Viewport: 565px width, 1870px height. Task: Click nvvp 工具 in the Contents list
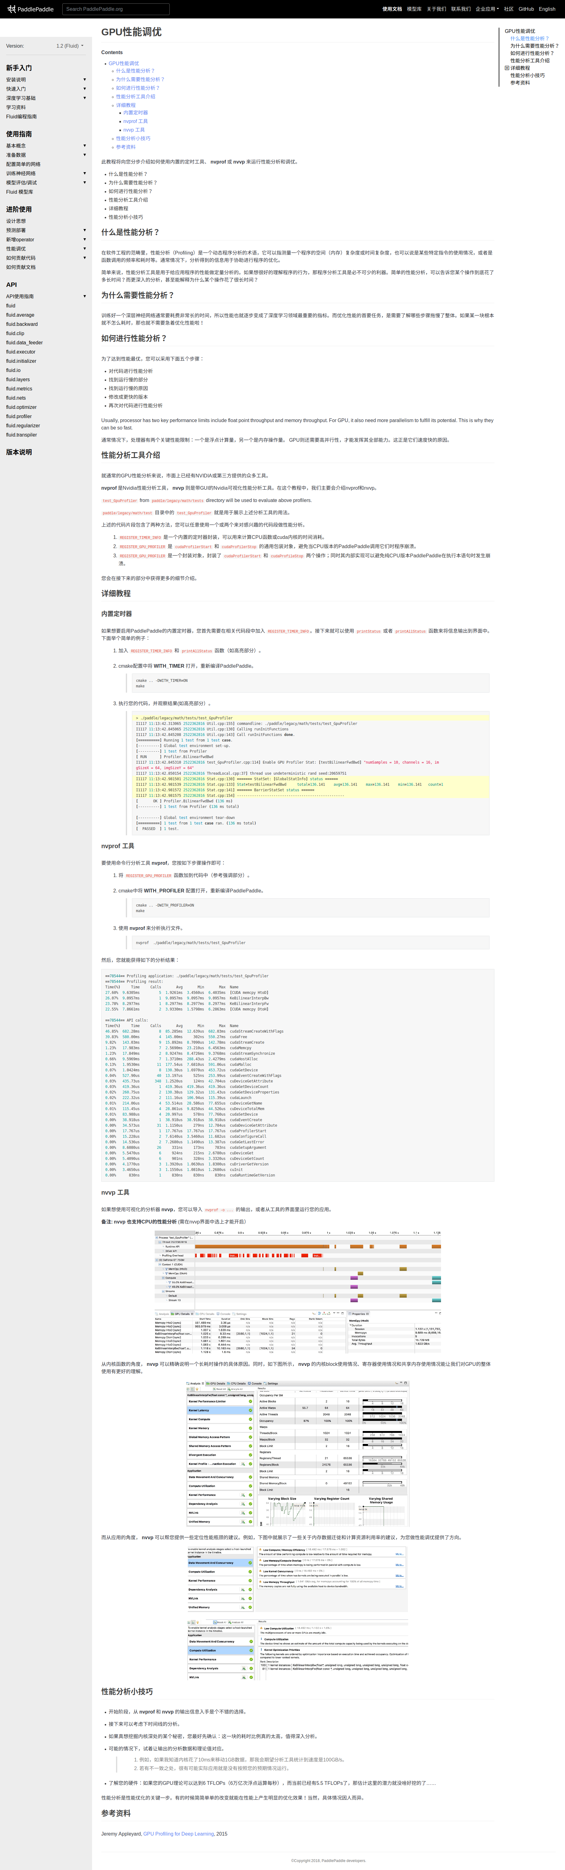click(134, 130)
